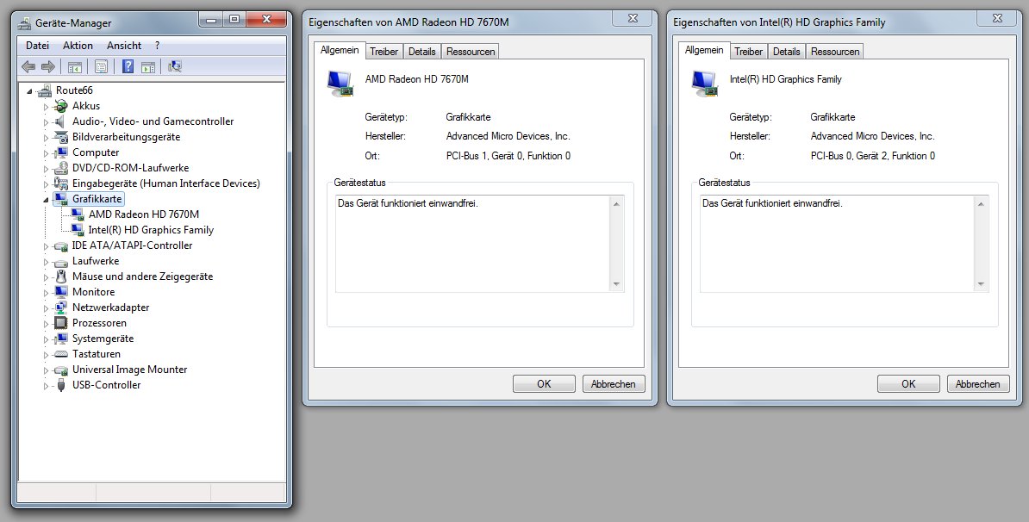Click the speaker icon for Audio-, Video- und Gamecontroller
1029x522 pixels.
[61, 121]
